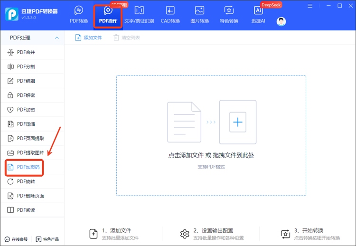Maximize the application window
Image resolution: width=356 pixels, height=246 pixels.
pos(340,6)
